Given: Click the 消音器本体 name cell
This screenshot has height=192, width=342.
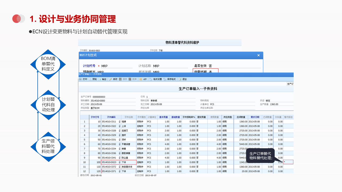Looking at the screenshot, I should [x=129, y=167].
